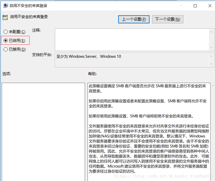215x181 pixels.
Task: Click inside the 注释 comment text box
Action: 132,40
